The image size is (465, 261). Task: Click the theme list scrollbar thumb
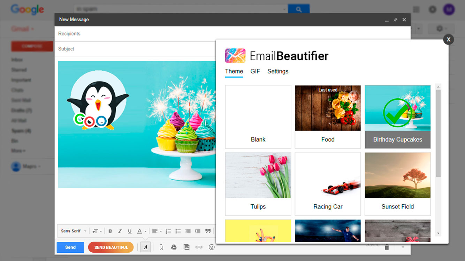438,133
